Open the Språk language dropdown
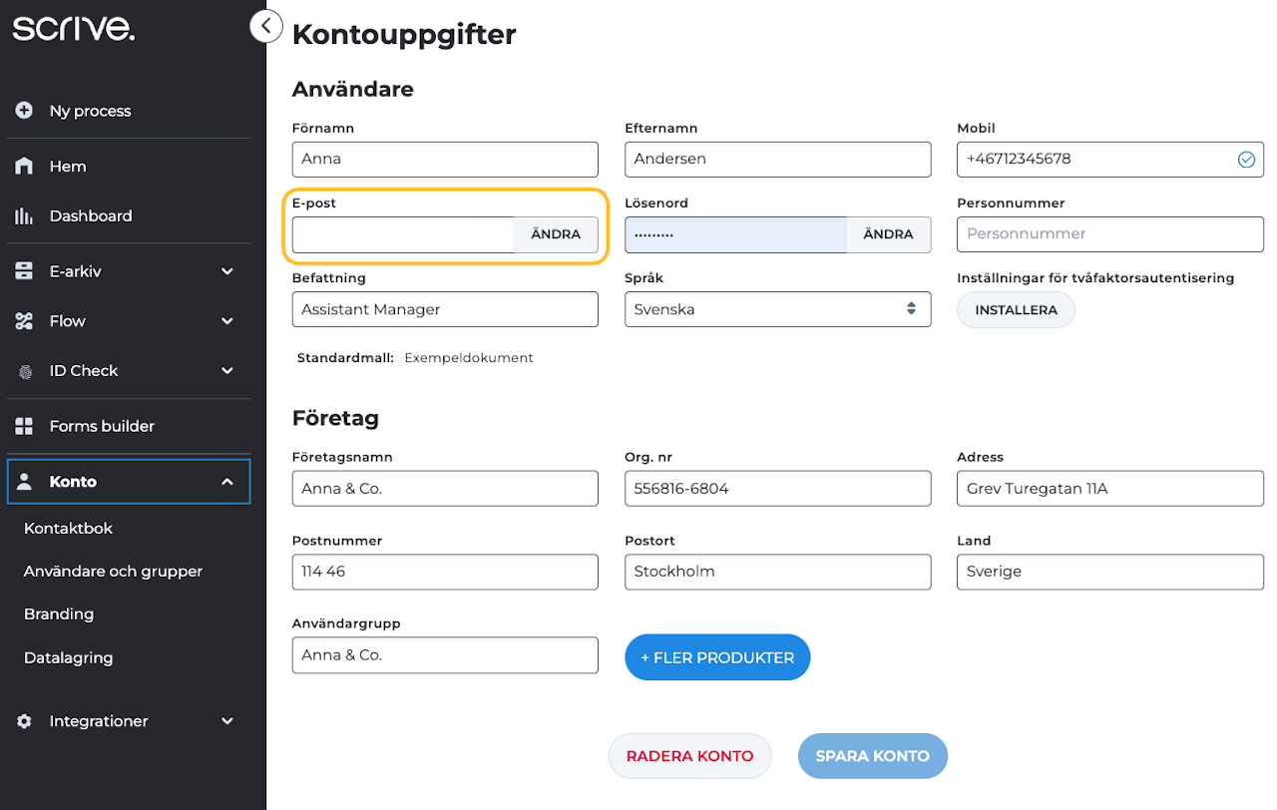The width and height of the screenshot is (1277, 810). click(777, 309)
